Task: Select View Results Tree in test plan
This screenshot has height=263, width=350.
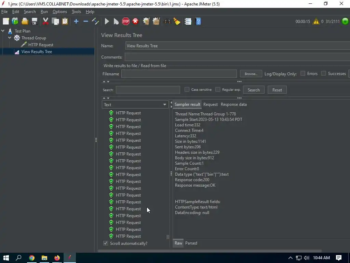Action: pyautogui.click(x=37, y=52)
